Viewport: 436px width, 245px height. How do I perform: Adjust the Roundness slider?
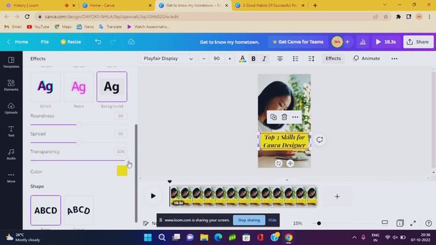[x=79, y=125]
